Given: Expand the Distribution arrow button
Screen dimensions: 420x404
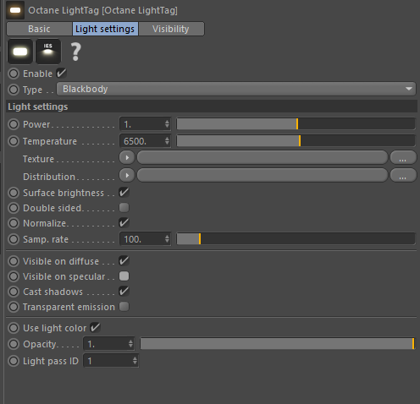Looking at the screenshot, I should [127, 175].
